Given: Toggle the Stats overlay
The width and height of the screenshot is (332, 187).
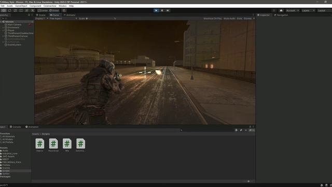Looking at the screenshot, I should 239,19.
